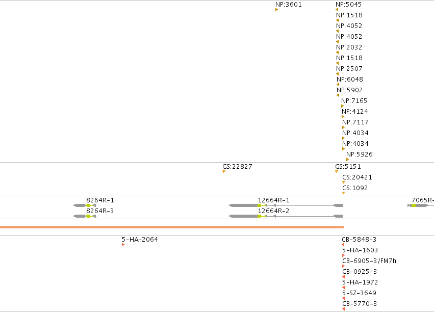Click the 5-SZ-3649 insertion marker

[x=344, y=298]
